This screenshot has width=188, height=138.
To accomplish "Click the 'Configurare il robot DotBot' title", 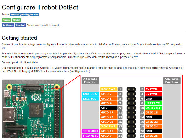I will [x=40, y=7].
